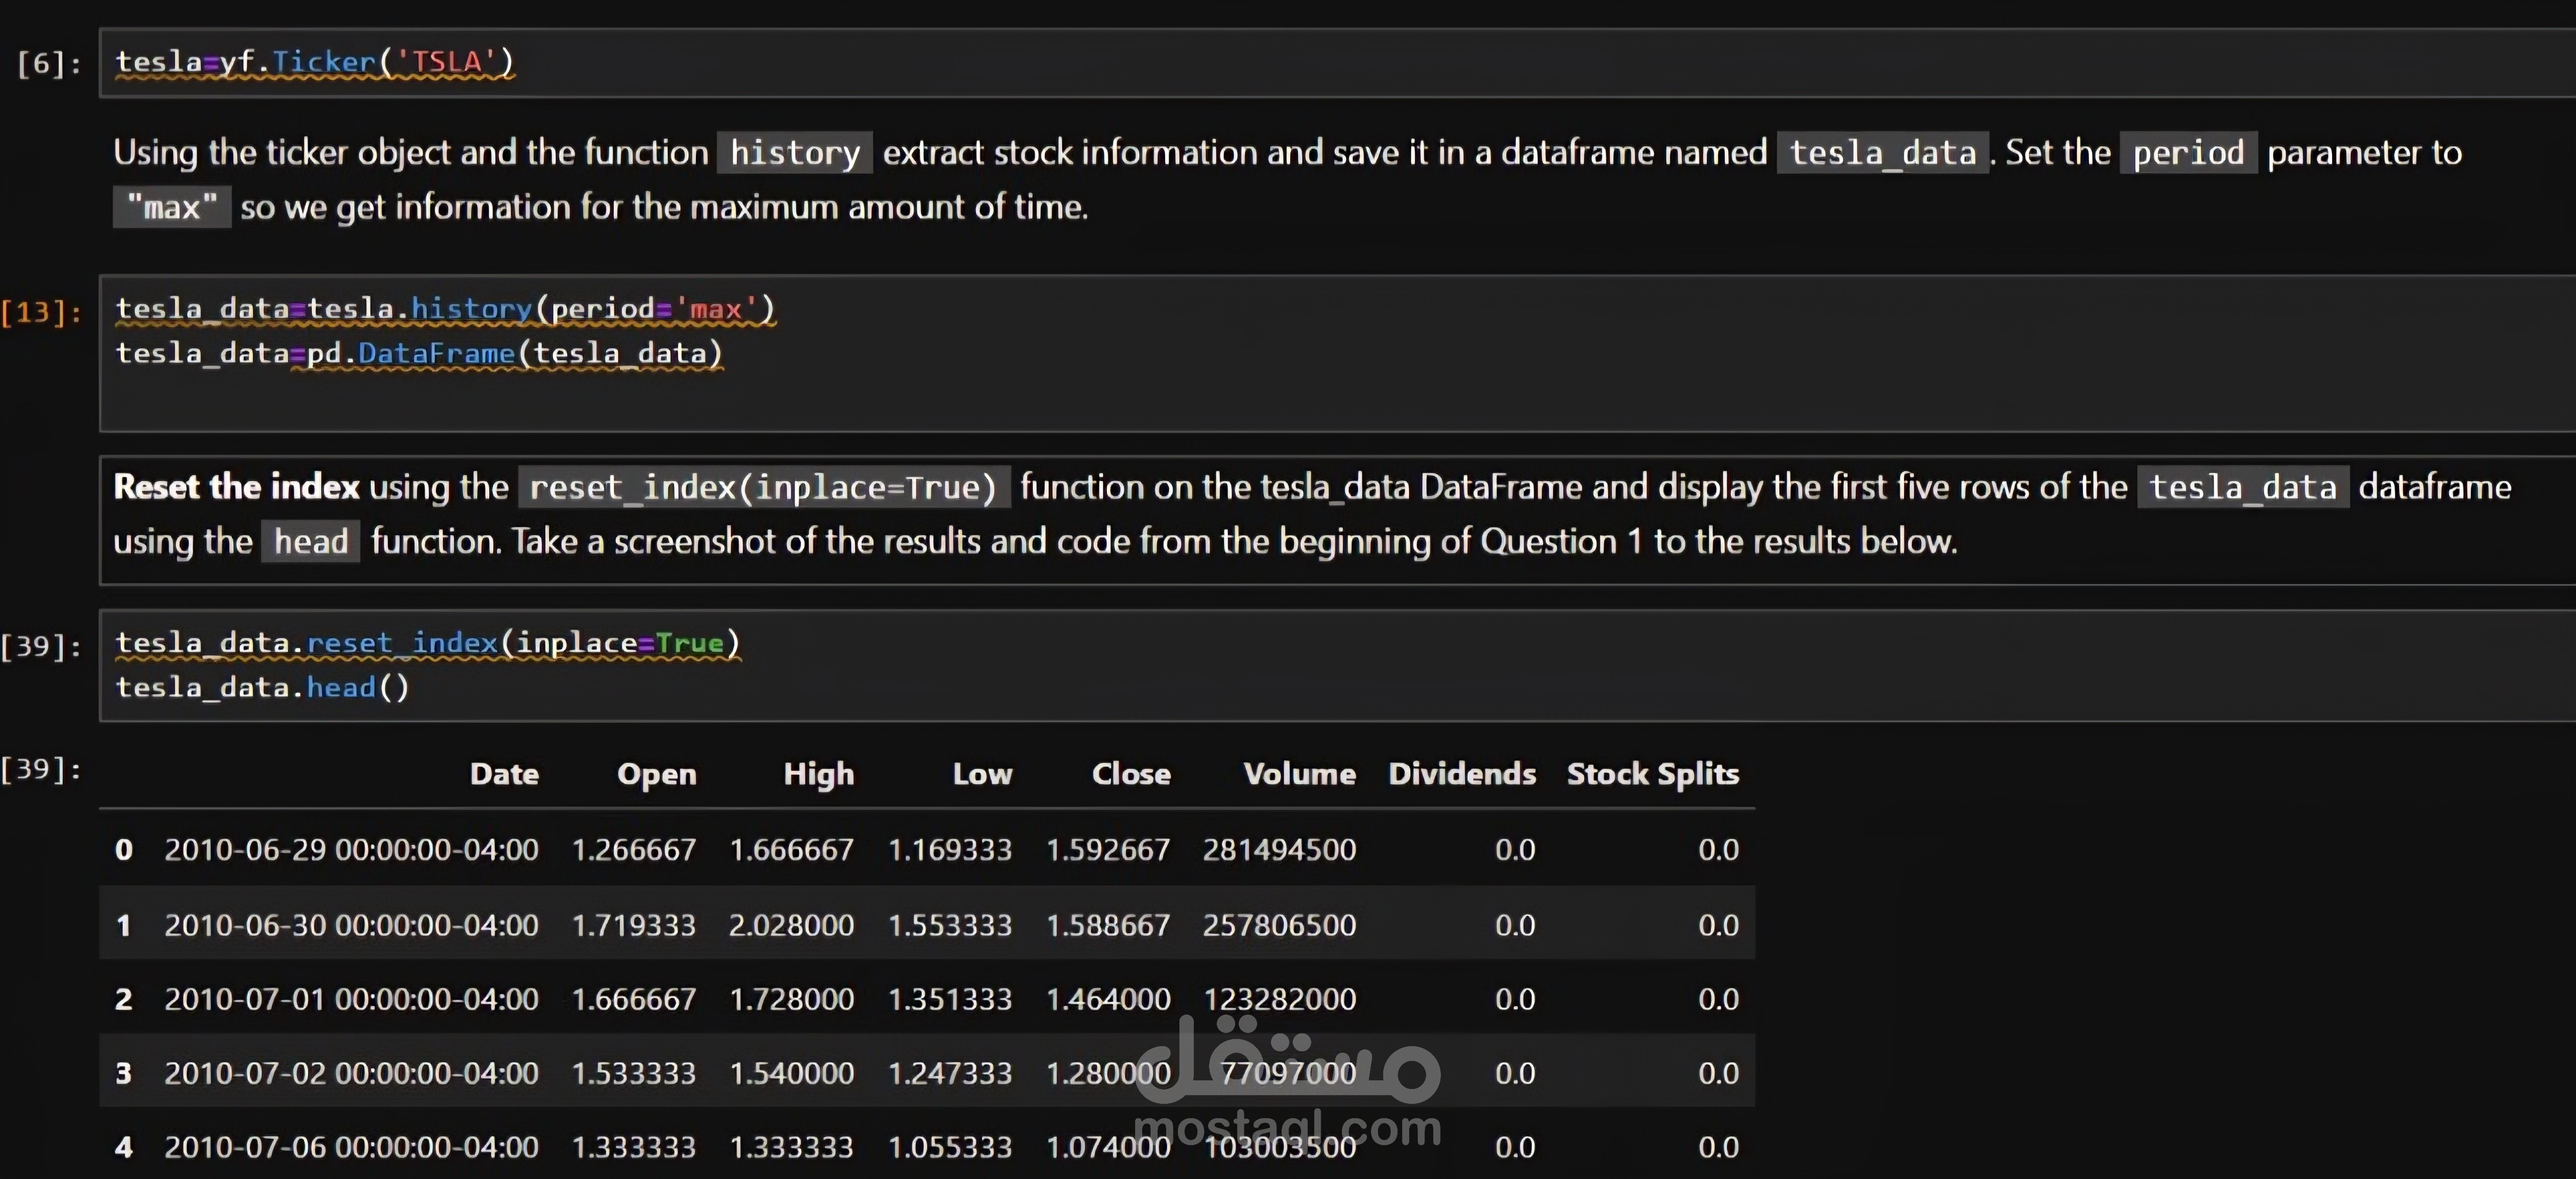Click Volume value 123282000
The image size is (2576, 1179).
tap(1279, 999)
